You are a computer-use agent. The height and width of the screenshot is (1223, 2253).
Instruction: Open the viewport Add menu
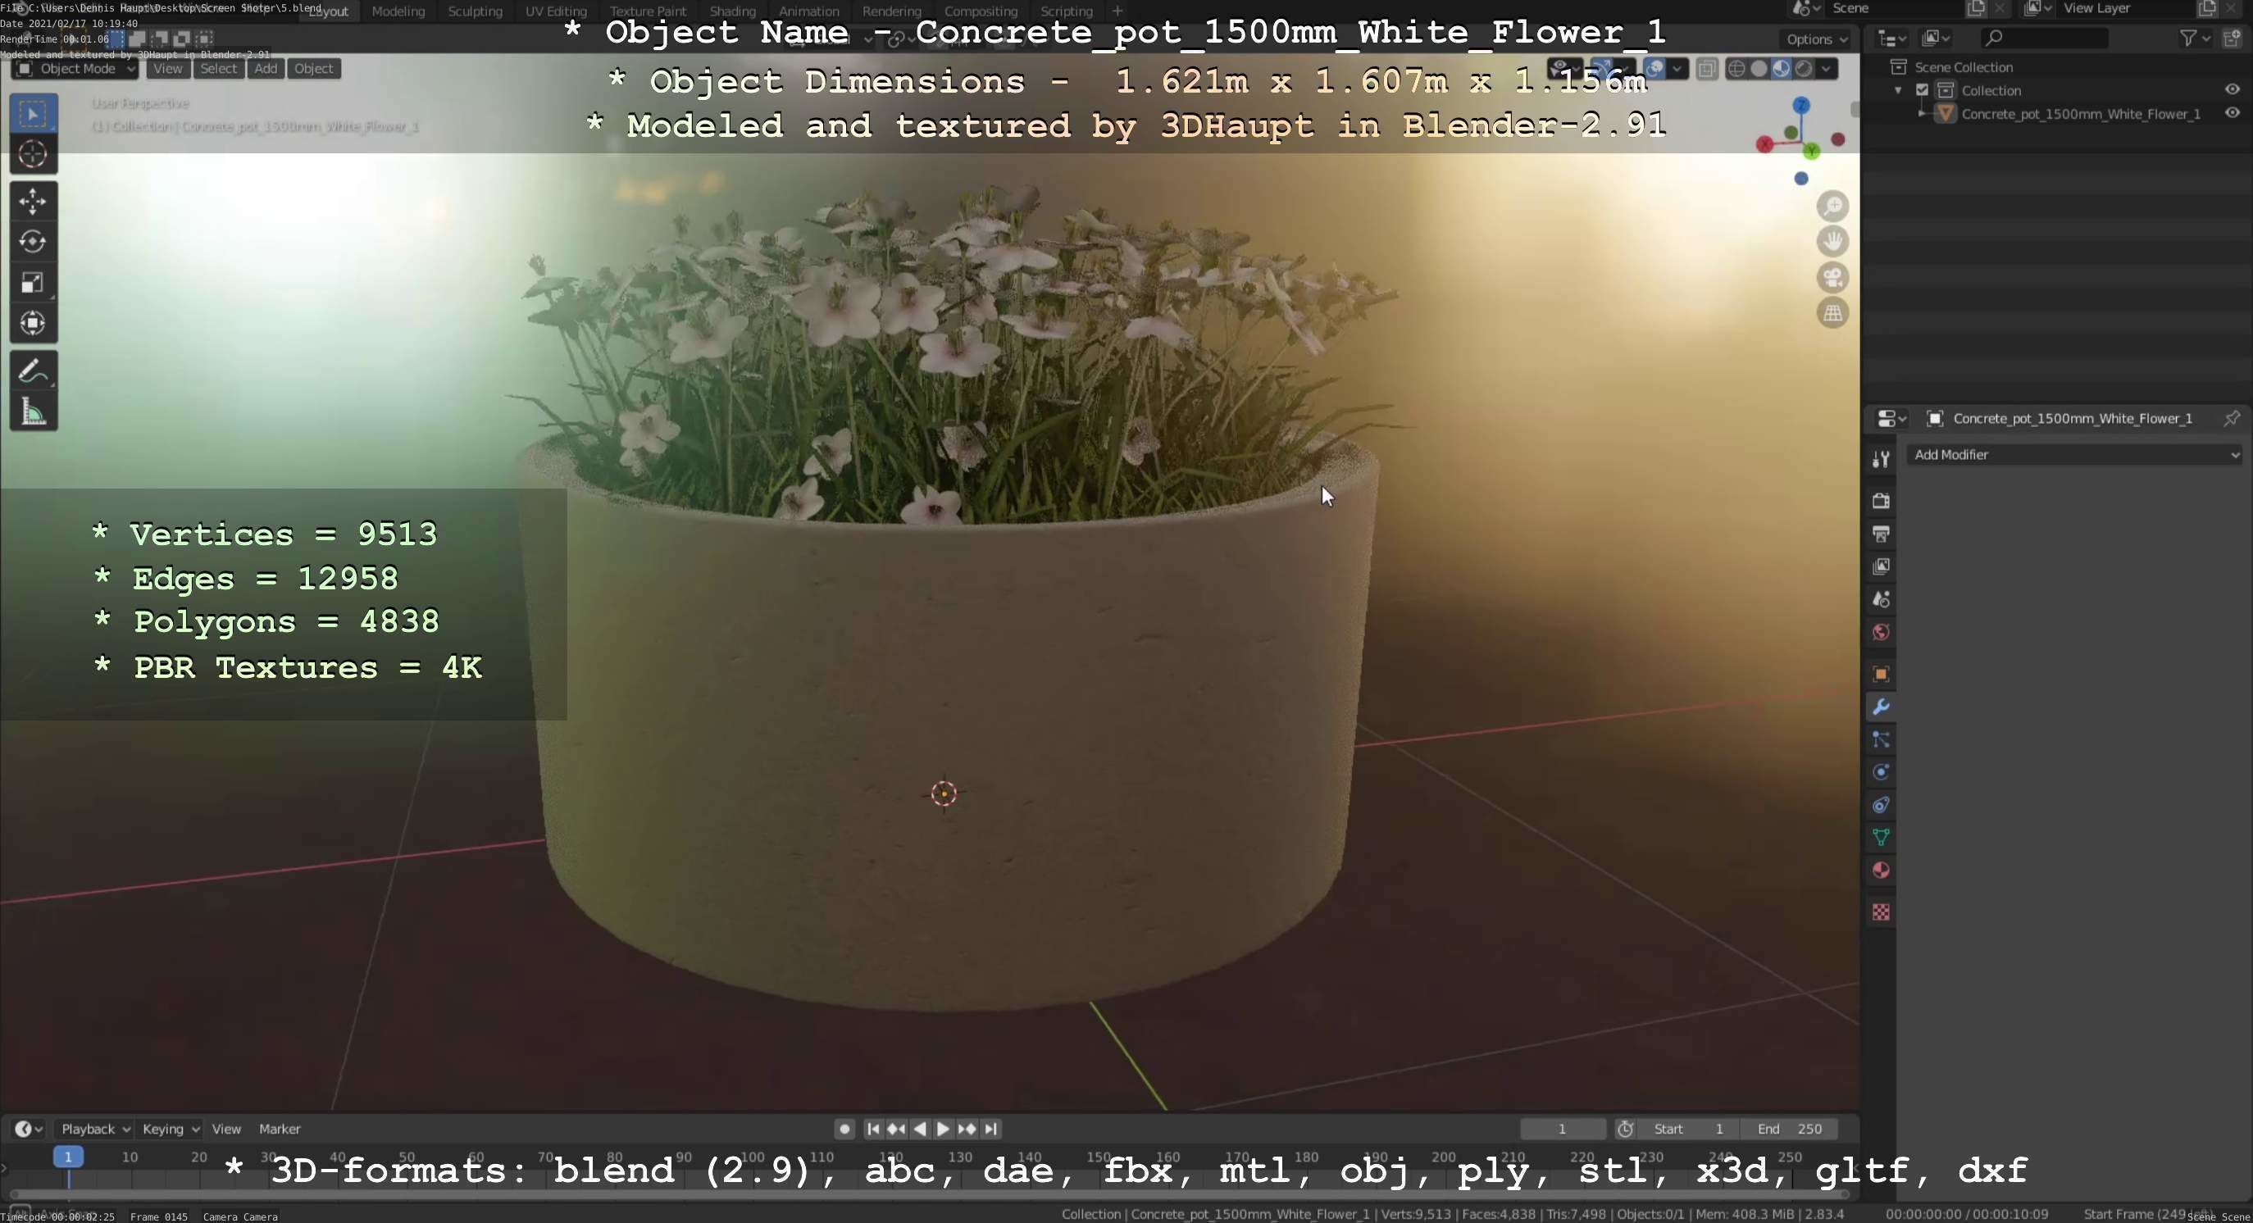tap(266, 69)
